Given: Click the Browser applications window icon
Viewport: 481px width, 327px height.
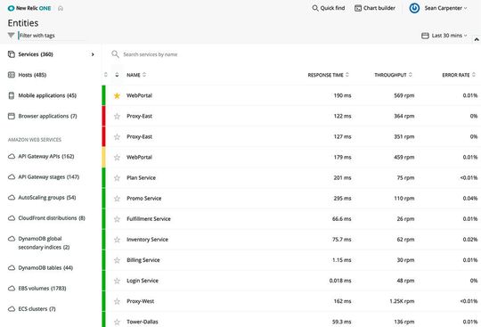Looking at the screenshot, I should click(12, 116).
